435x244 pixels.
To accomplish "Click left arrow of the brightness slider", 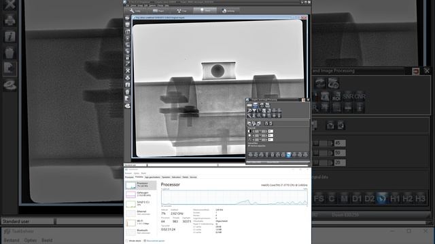I will [x=253, y=136].
